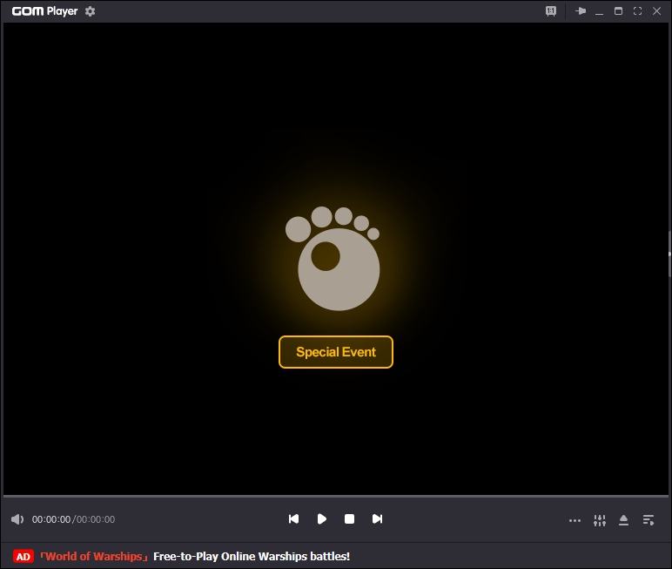Click the playback seek bar

pyautogui.click(x=336, y=496)
